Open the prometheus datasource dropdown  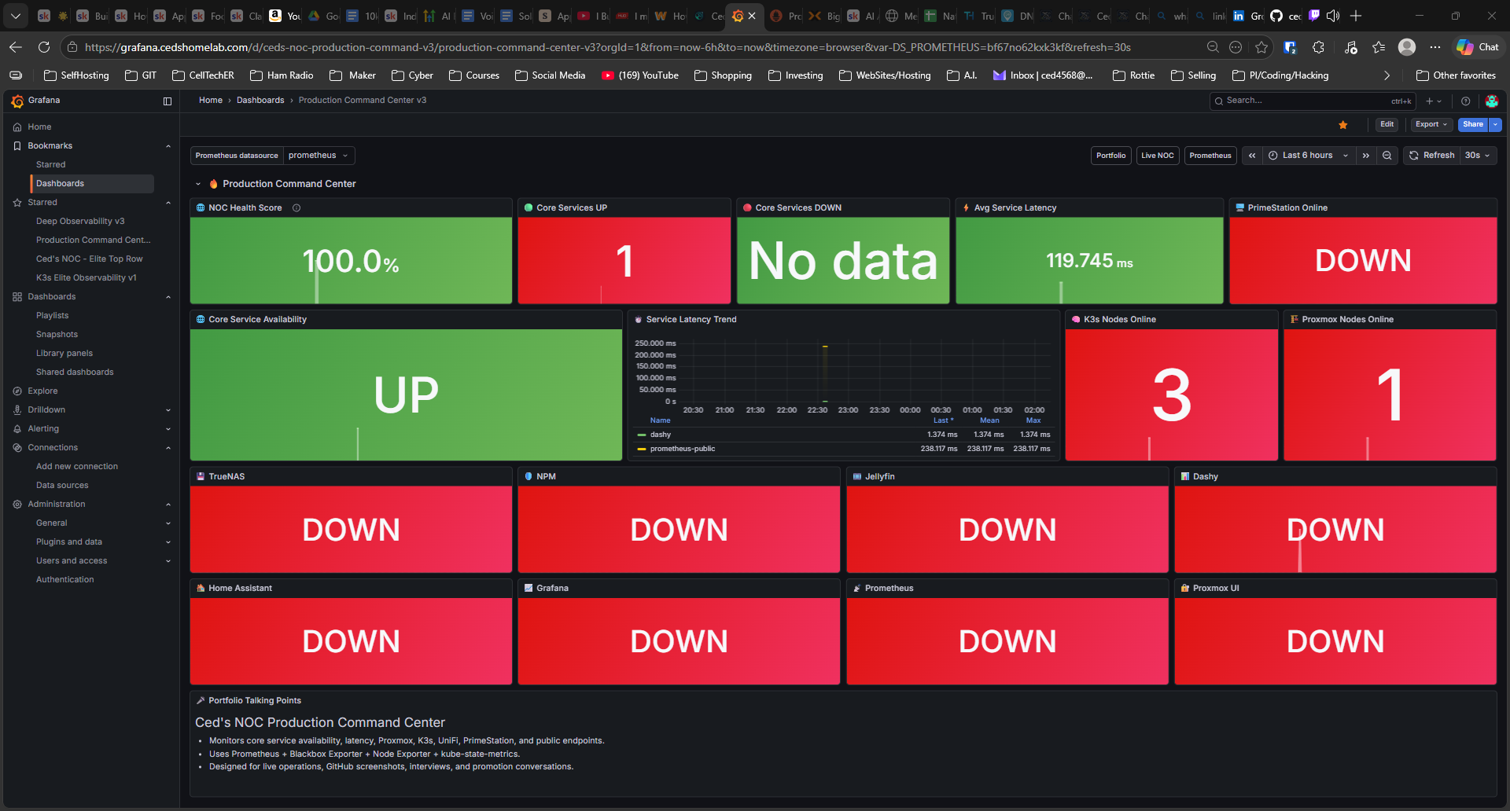click(319, 156)
